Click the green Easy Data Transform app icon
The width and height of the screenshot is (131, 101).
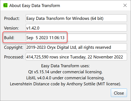(x=5, y=5)
